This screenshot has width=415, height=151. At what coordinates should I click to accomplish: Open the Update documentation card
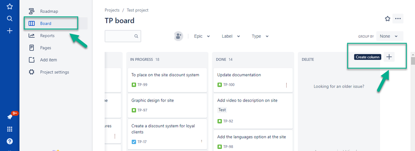click(253, 80)
